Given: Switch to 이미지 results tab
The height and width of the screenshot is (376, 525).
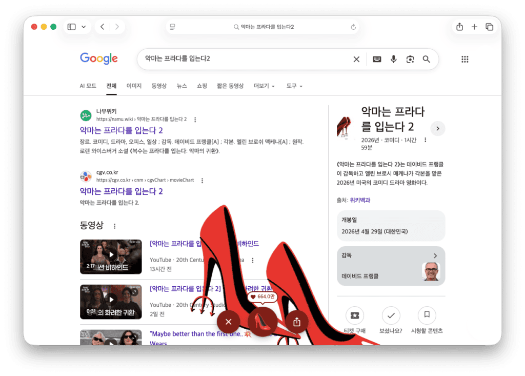Looking at the screenshot, I should pyautogui.click(x=134, y=86).
